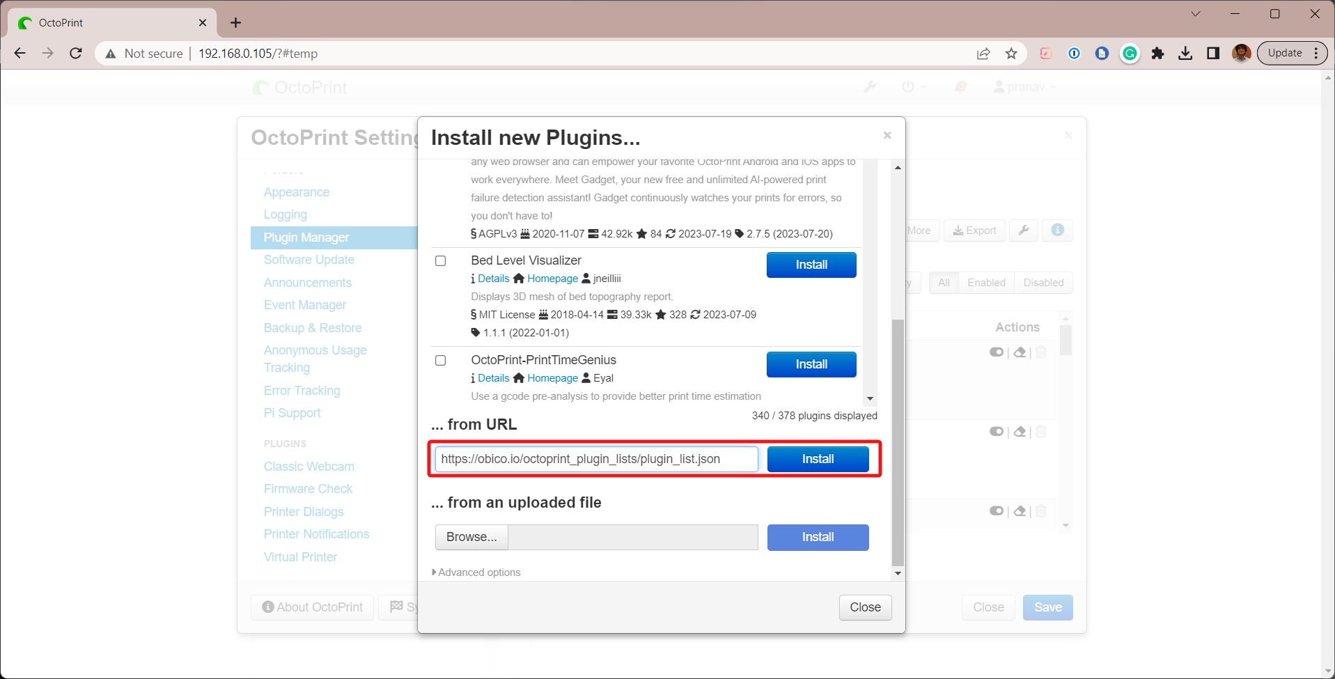Open Logging settings section
1335x679 pixels.
[x=286, y=214]
